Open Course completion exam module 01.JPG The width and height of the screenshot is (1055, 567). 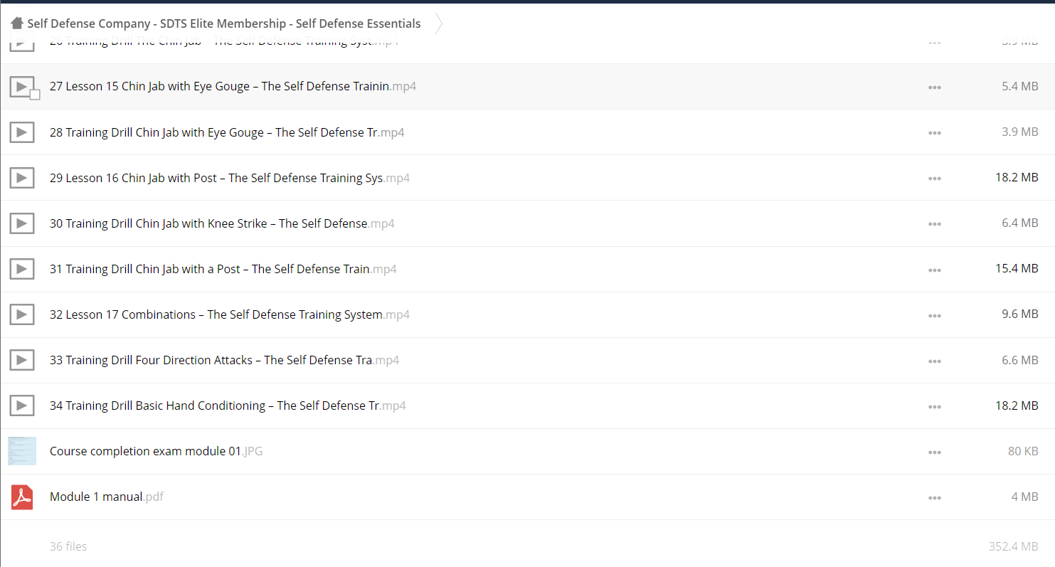[156, 450]
